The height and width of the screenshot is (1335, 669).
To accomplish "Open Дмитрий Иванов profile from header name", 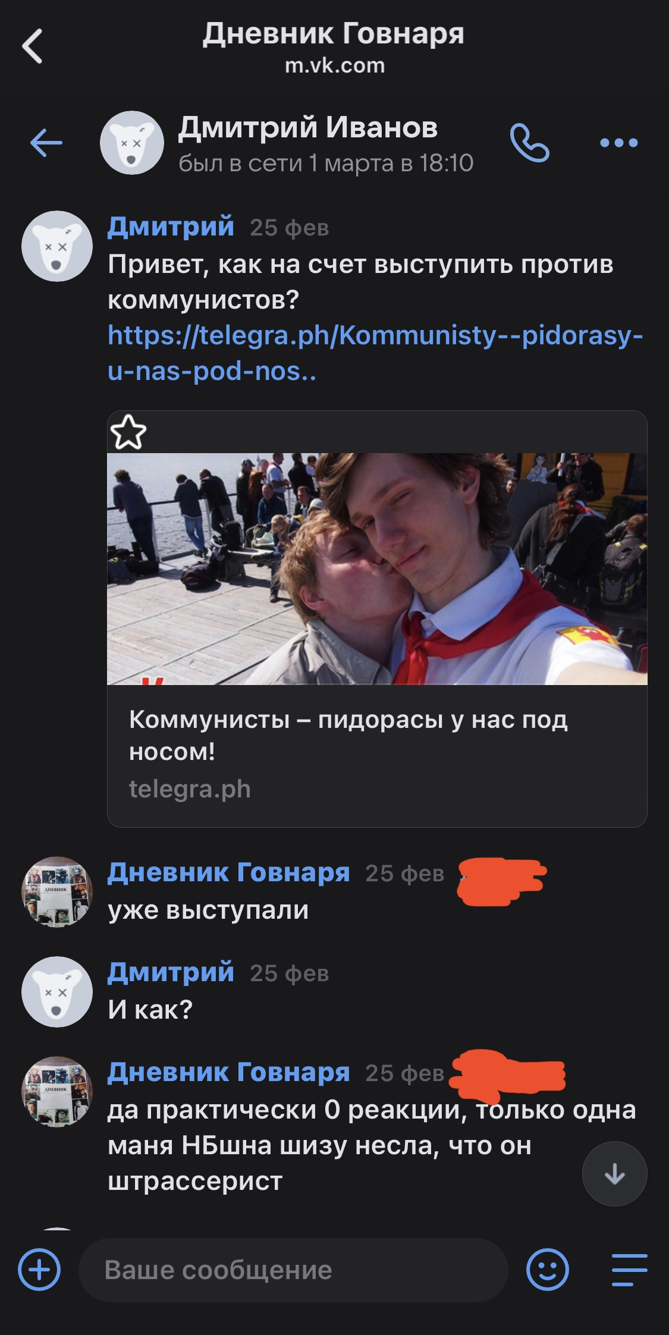I will [x=308, y=127].
